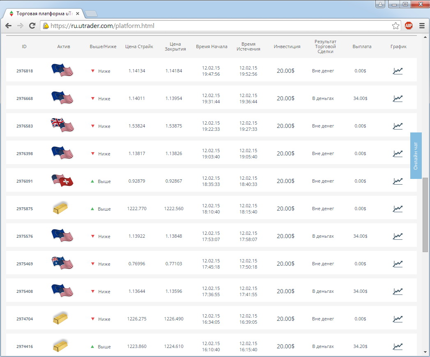Open chart icon for trade 2976668
Image resolution: width=430 pixels, height=357 pixels.
coord(398,98)
